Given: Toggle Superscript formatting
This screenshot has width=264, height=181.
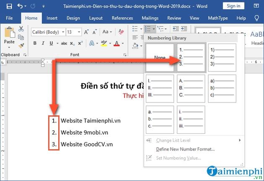Looking at the screenshot, I should (x=80, y=43).
